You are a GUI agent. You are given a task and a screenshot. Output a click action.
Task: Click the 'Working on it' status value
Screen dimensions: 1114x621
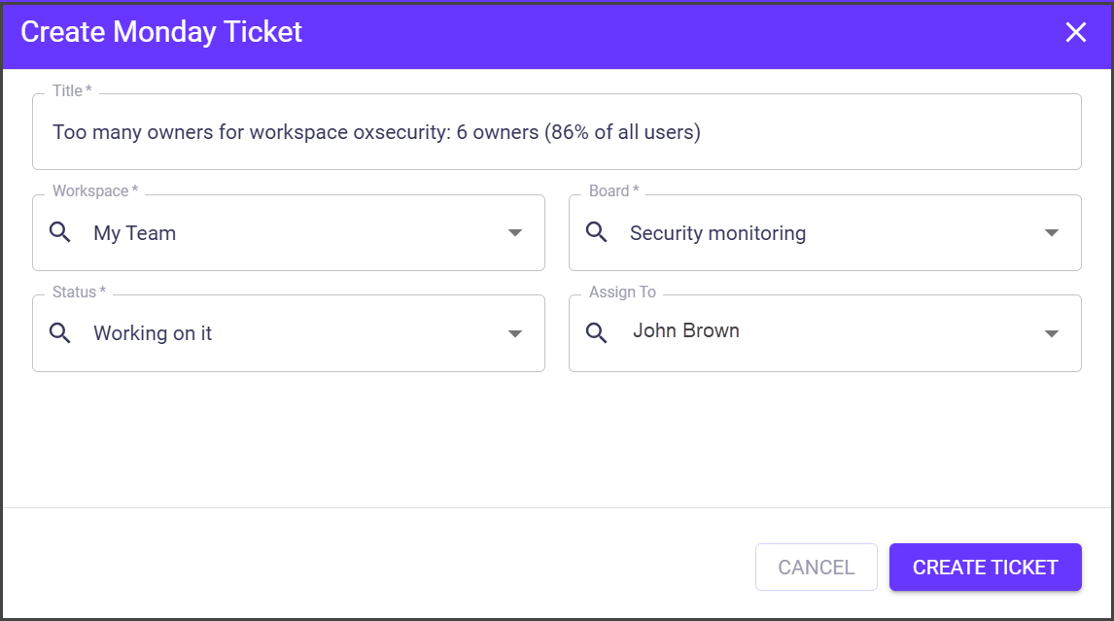click(153, 333)
